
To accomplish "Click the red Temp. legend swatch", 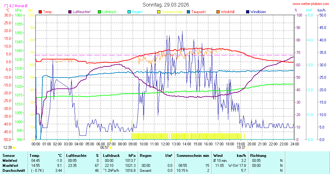I will (40, 12).
